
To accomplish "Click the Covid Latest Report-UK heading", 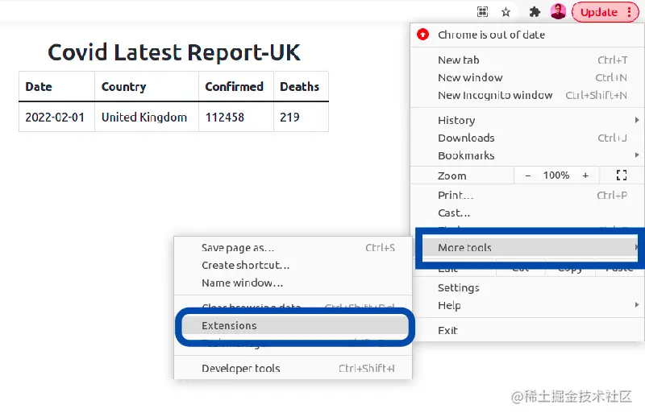I will point(174,52).
